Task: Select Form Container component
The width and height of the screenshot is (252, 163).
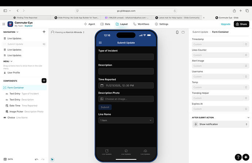Action: coord(24,88)
